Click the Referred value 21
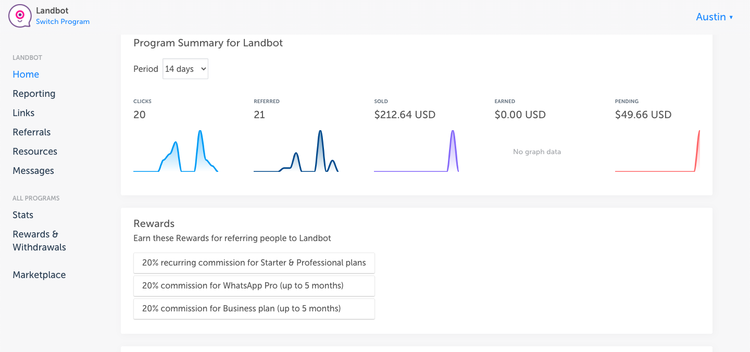This screenshot has height=352, width=750. (x=259, y=115)
